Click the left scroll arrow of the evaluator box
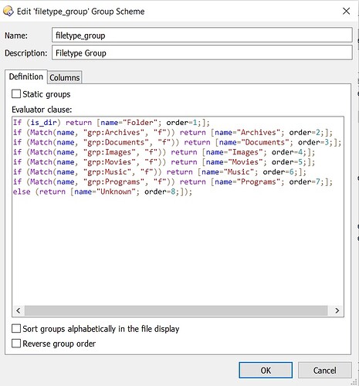Image resolution: width=359 pixels, height=386 pixels. [19, 310]
